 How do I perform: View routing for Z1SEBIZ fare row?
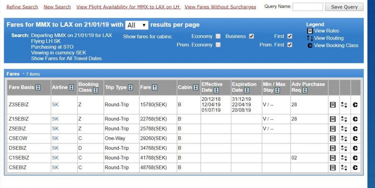click(344, 119)
